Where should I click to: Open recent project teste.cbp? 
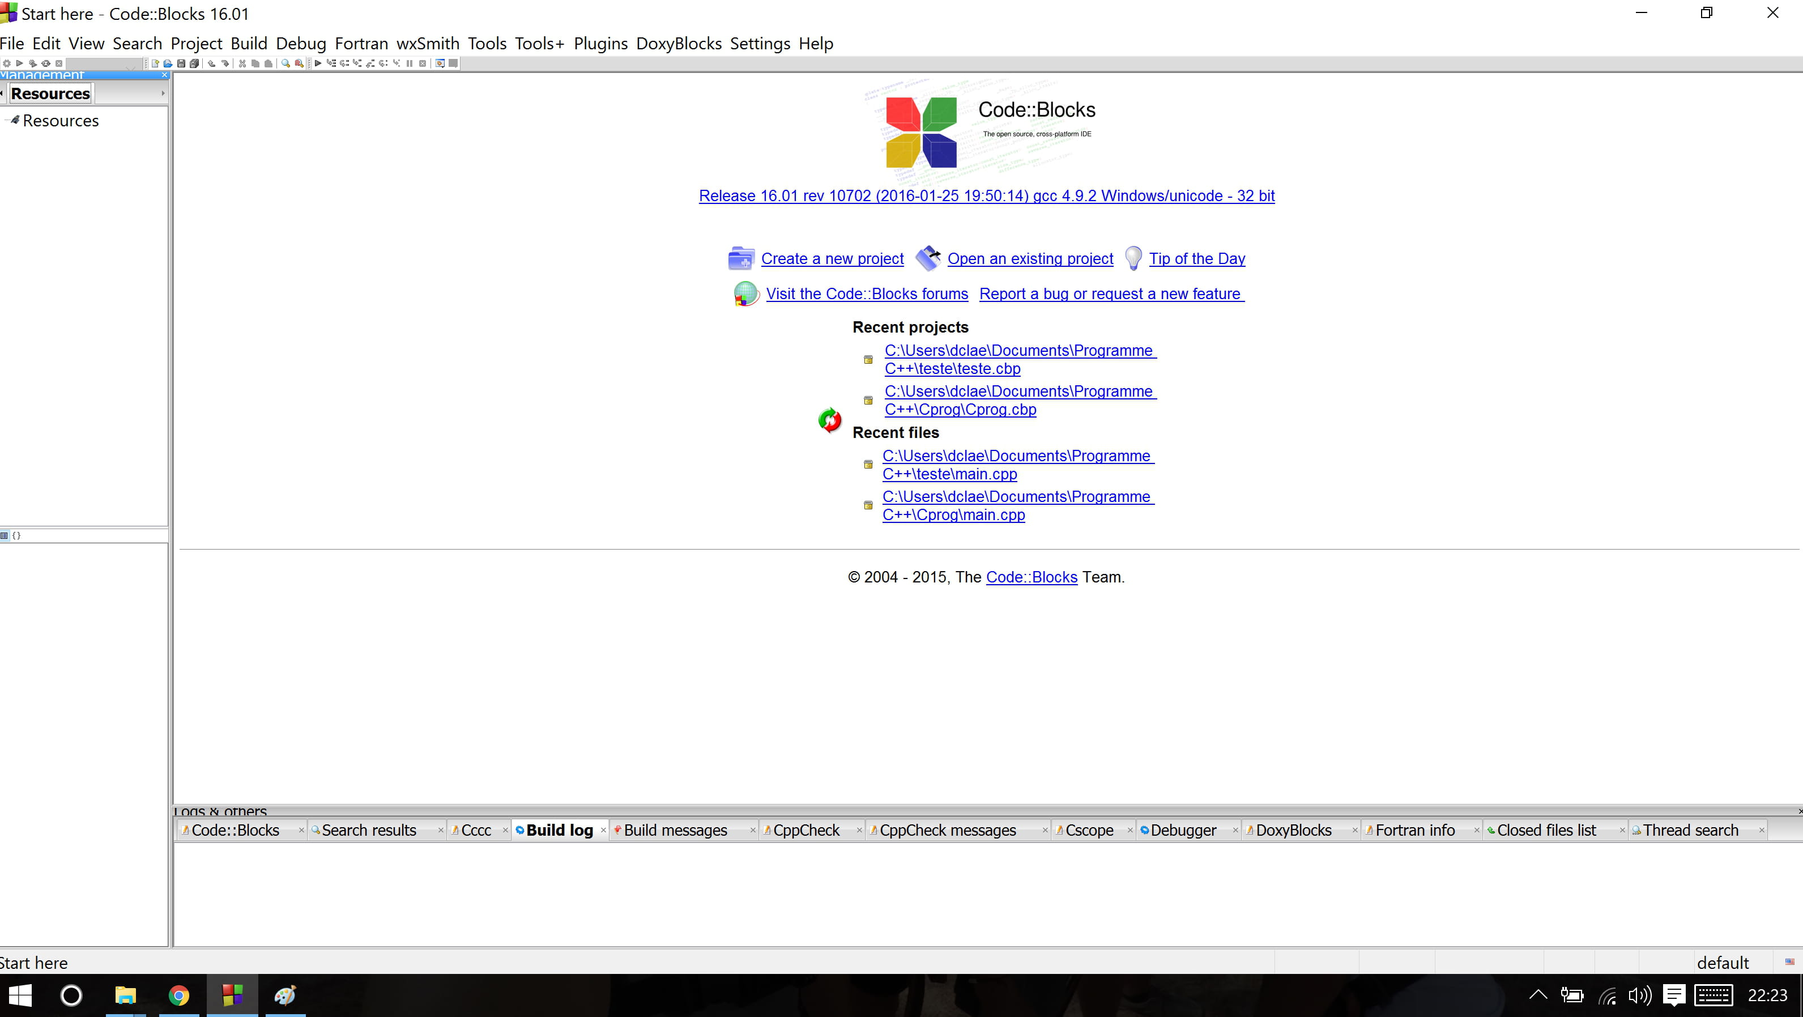1020,359
